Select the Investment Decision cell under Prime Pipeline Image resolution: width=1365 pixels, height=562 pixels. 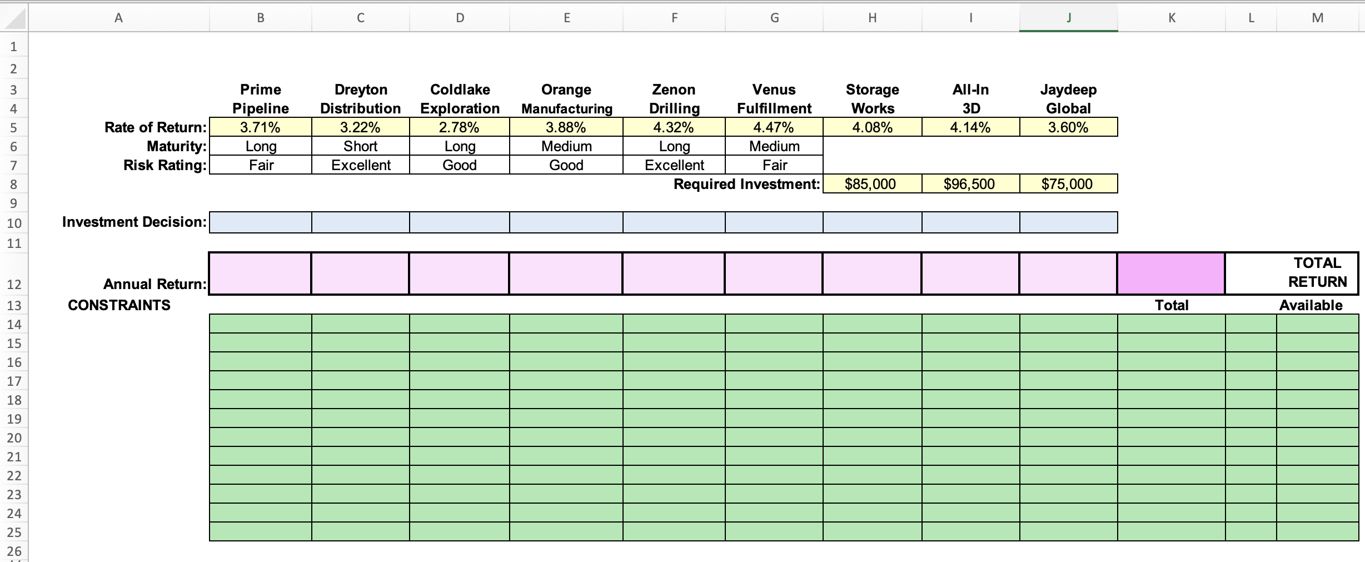[x=260, y=222]
